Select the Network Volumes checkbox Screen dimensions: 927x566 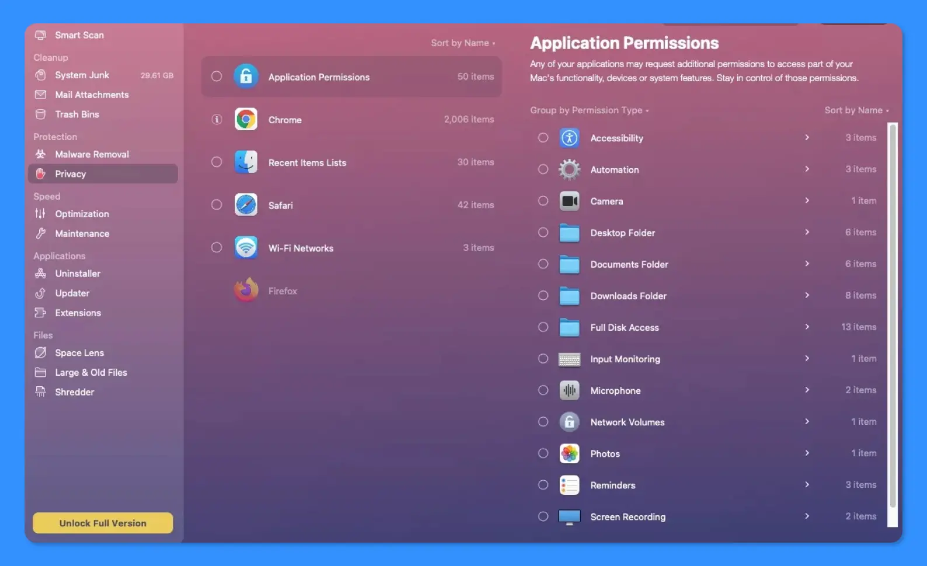(x=543, y=421)
